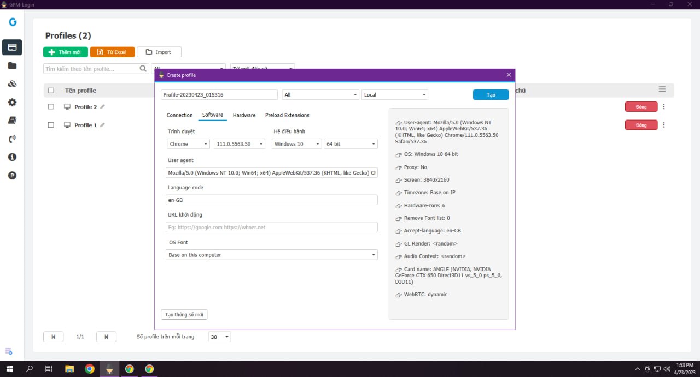Tick the checkbox for Profile 2

[51, 107]
